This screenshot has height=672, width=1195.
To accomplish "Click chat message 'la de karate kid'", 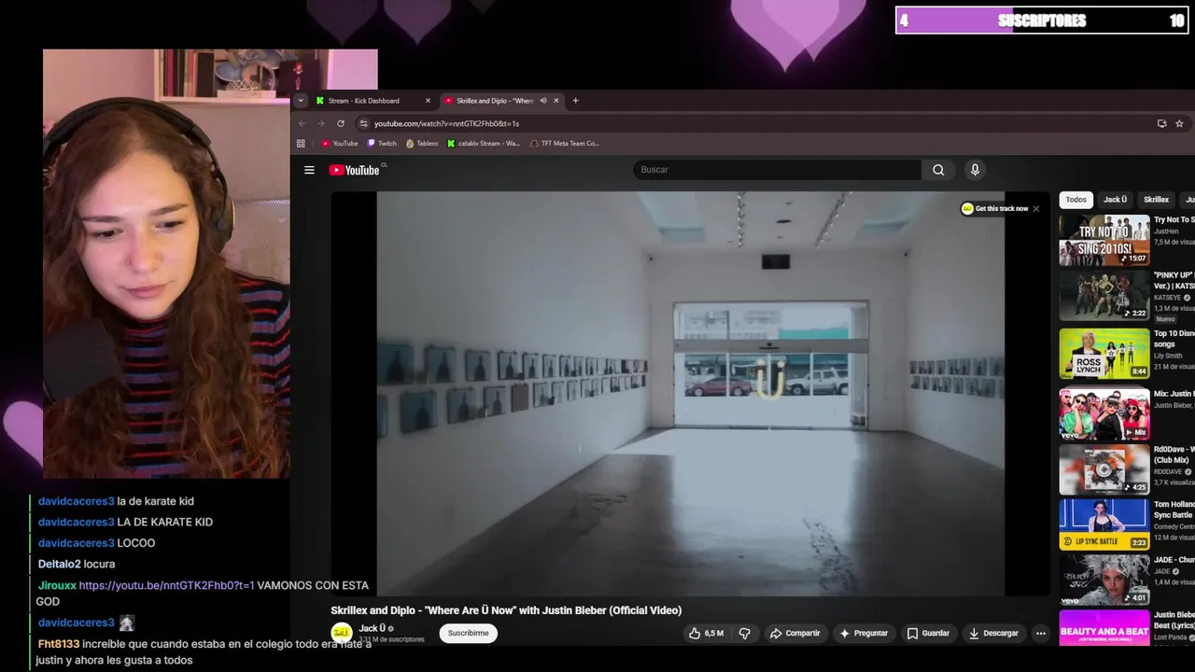I will point(156,501).
